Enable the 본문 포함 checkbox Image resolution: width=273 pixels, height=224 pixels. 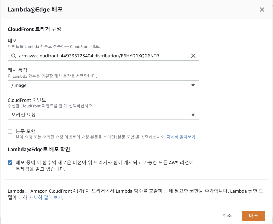tap(10, 131)
